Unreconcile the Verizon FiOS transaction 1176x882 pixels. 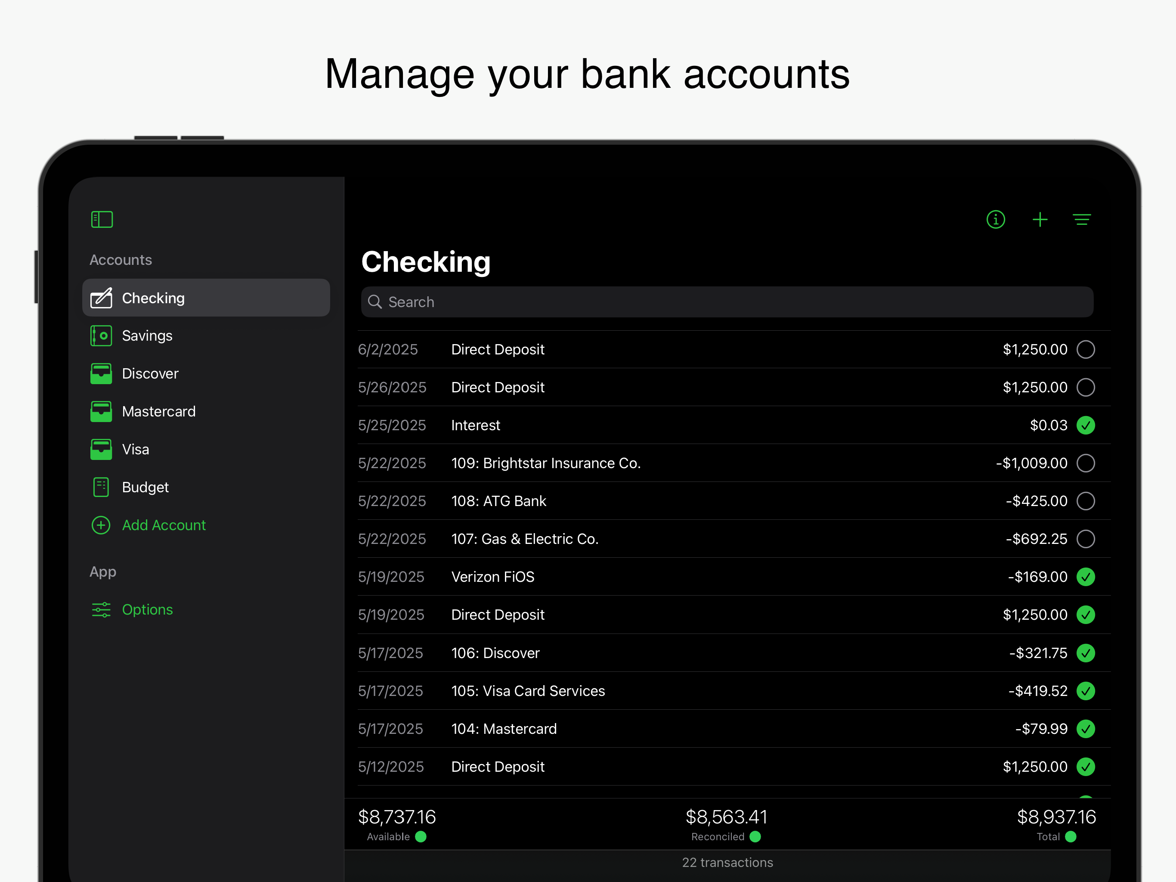coord(1085,577)
